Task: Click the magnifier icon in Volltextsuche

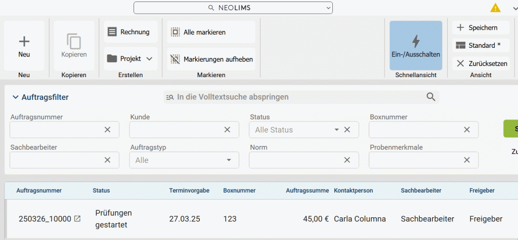Action: [430, 97]
